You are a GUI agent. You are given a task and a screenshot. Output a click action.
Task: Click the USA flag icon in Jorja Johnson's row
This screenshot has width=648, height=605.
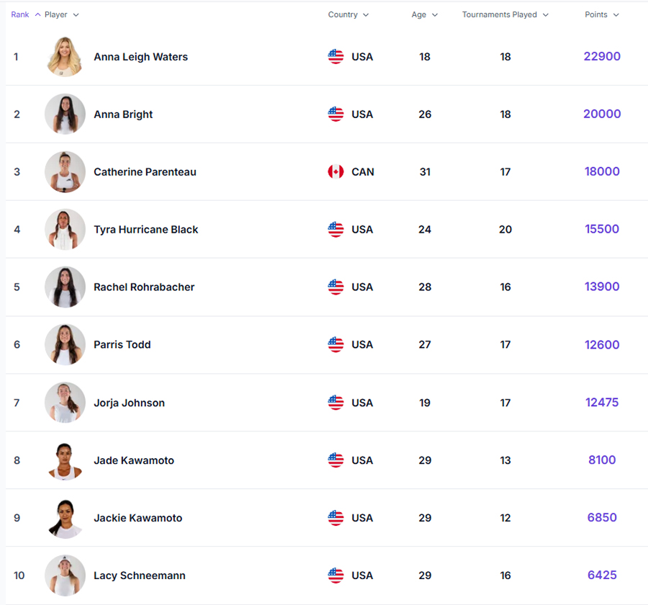pyautogui.click(x=336, y=403)
